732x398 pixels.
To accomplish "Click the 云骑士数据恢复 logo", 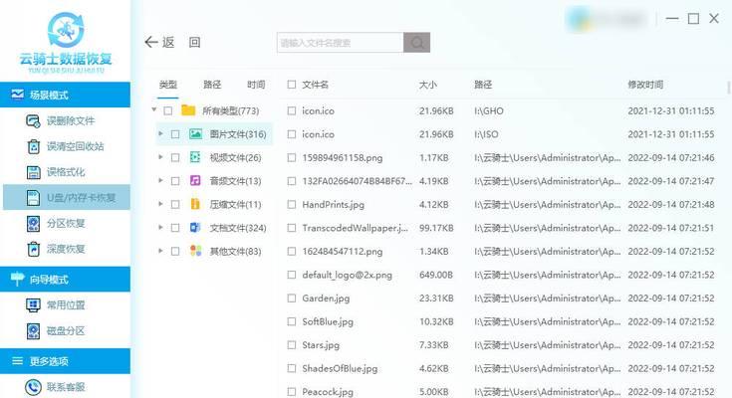I will coord(66,43).
